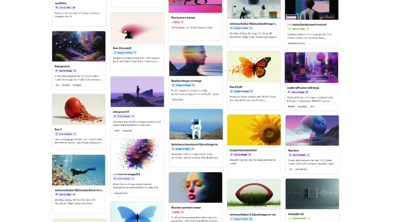Open the tomato thumbnail for flux-2
394x222 pixels.
79,109
